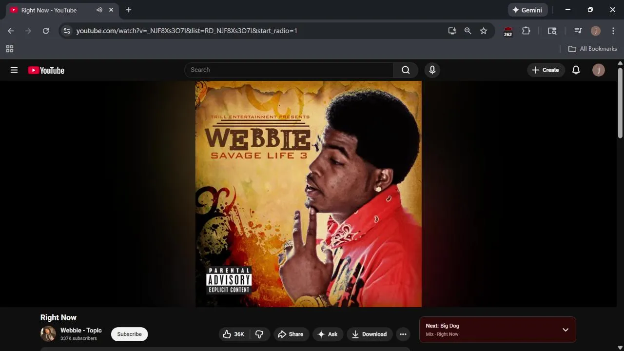The width and height of the screenshot is (624, 351).
Task: Share the Right Now video
Action: click(291, 334)
